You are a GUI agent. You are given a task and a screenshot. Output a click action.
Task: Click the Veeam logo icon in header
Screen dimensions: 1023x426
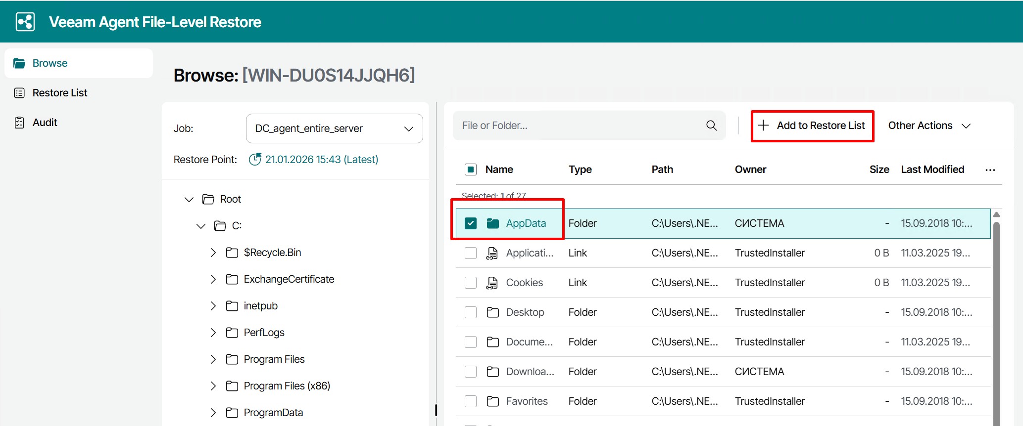click(x=25, y=22)
